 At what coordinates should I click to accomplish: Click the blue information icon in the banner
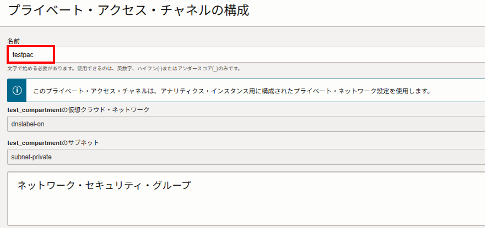17,90
